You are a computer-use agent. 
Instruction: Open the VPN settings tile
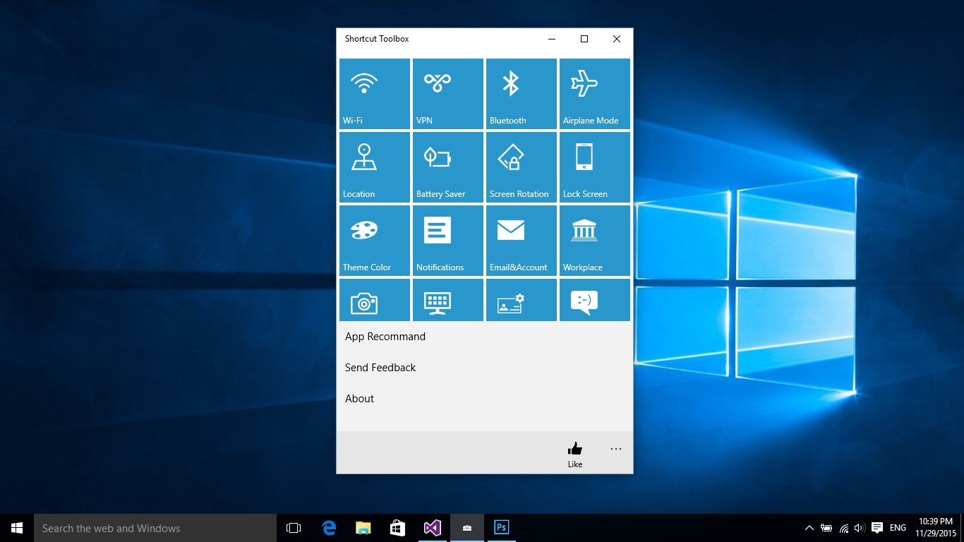coord(448,94)
